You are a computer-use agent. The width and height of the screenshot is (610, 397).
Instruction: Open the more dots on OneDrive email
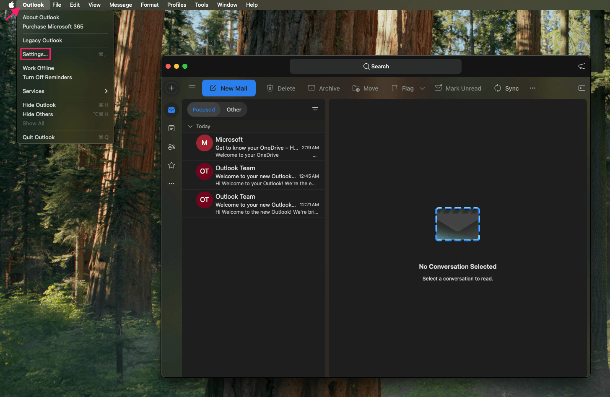(x=315, y=156)
